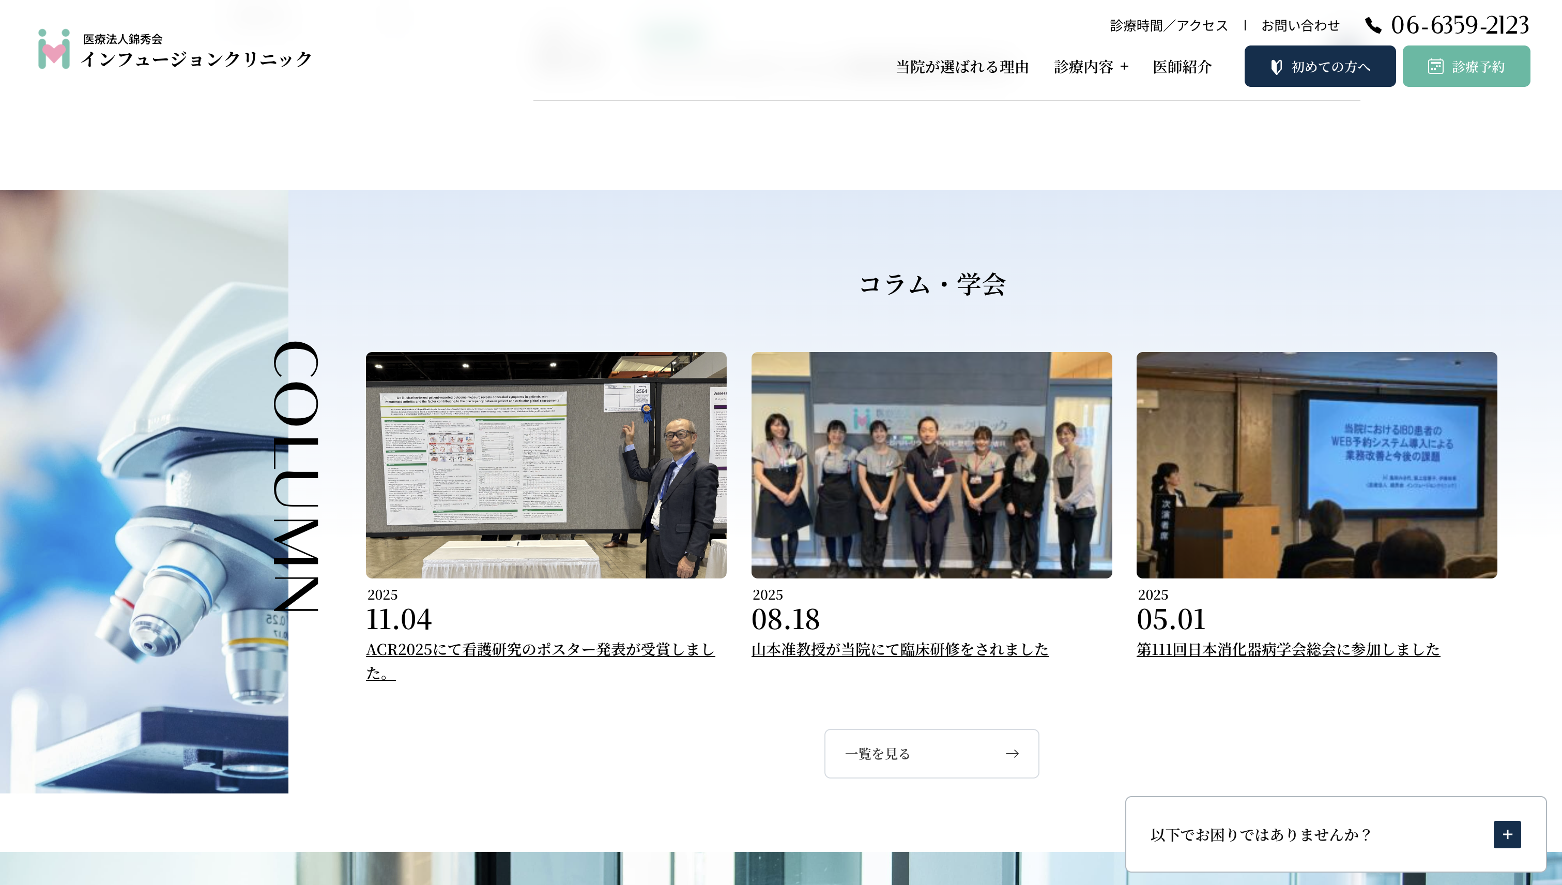Click the staff group photo thumbnail
1562x885 pixels.
tap(931, 465)
